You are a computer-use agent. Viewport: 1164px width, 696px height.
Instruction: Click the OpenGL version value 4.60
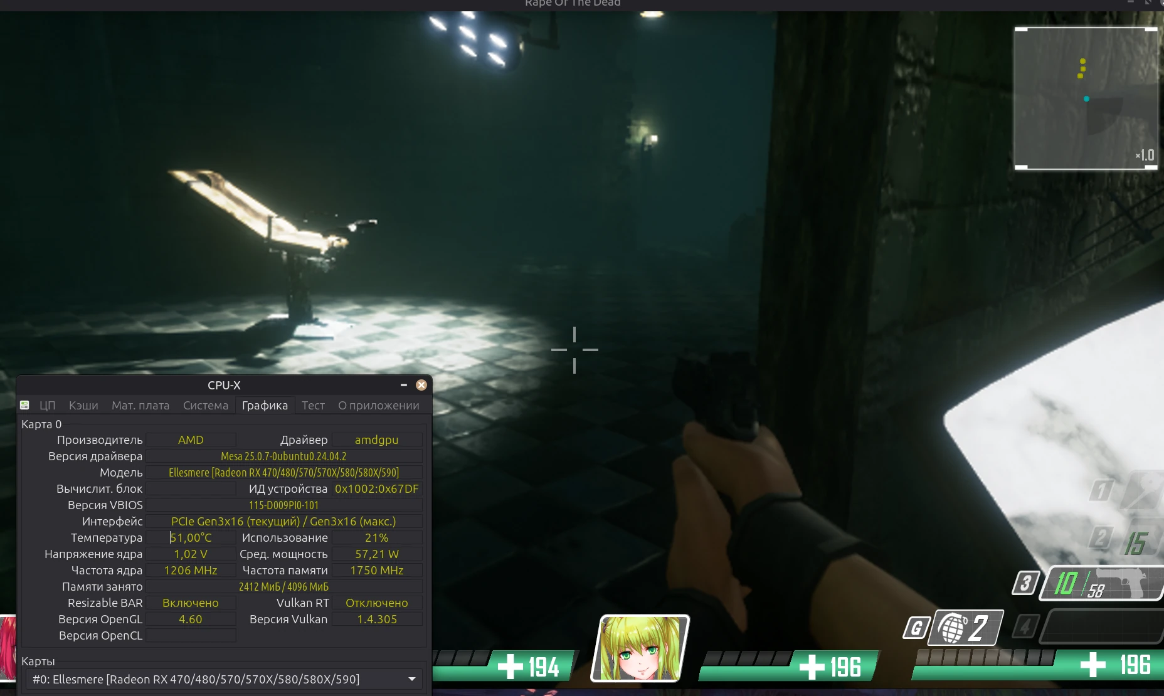[x=191, y=620]
